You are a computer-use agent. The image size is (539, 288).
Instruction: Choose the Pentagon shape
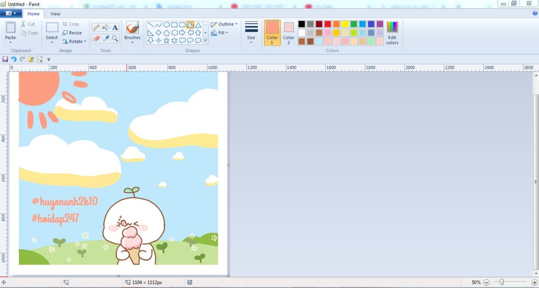pos(166,33)
